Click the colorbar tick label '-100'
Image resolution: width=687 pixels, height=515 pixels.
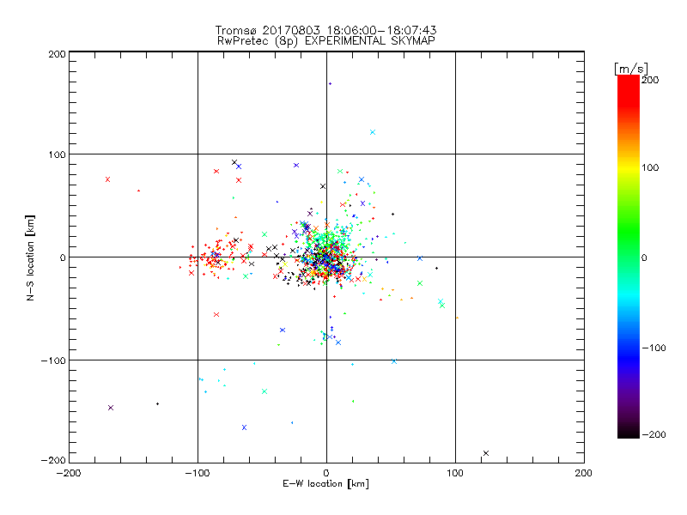pos(654,348)
